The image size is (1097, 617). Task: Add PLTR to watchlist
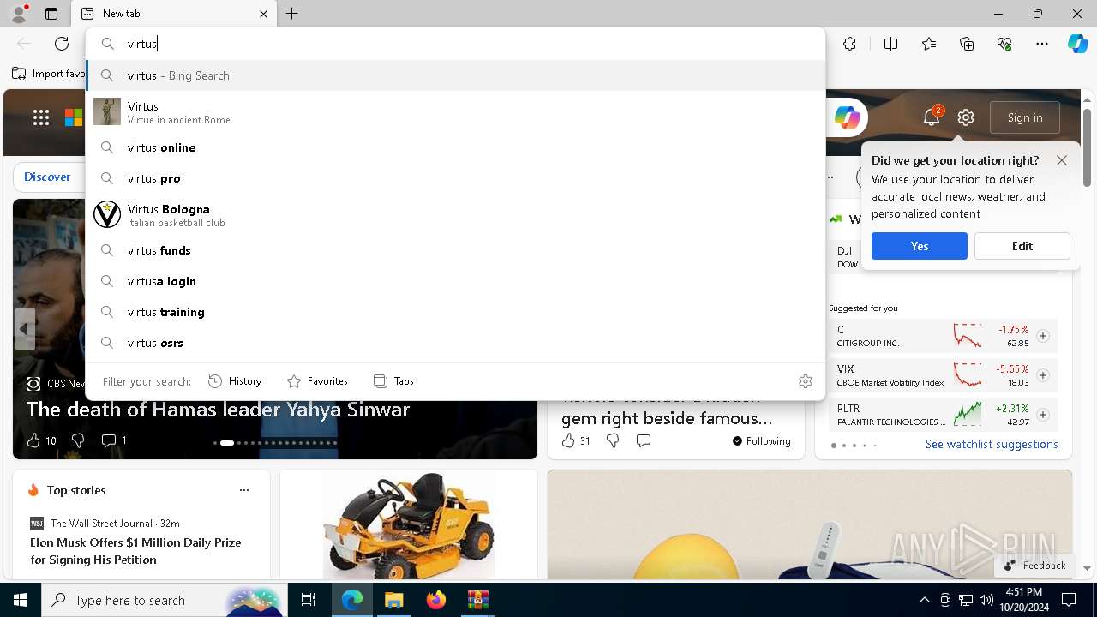[x=1043, y=415]
